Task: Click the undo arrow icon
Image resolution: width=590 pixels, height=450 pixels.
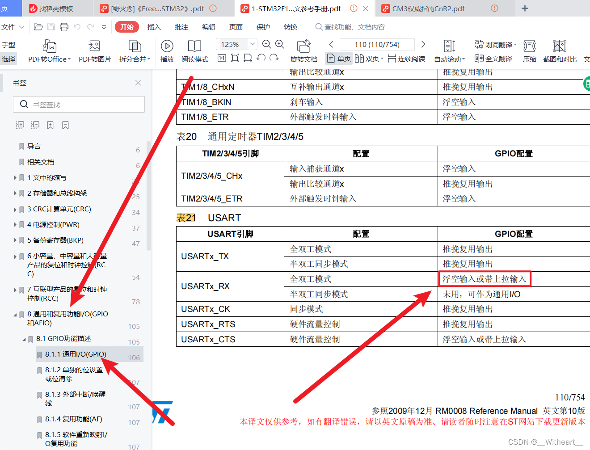Action: 77,27
